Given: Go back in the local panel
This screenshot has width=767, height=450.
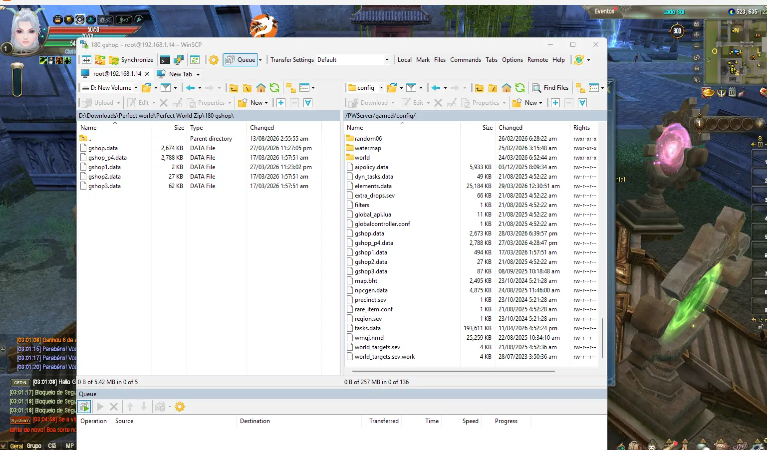Looking at the screenshot, I should click(x=190, y=88).
